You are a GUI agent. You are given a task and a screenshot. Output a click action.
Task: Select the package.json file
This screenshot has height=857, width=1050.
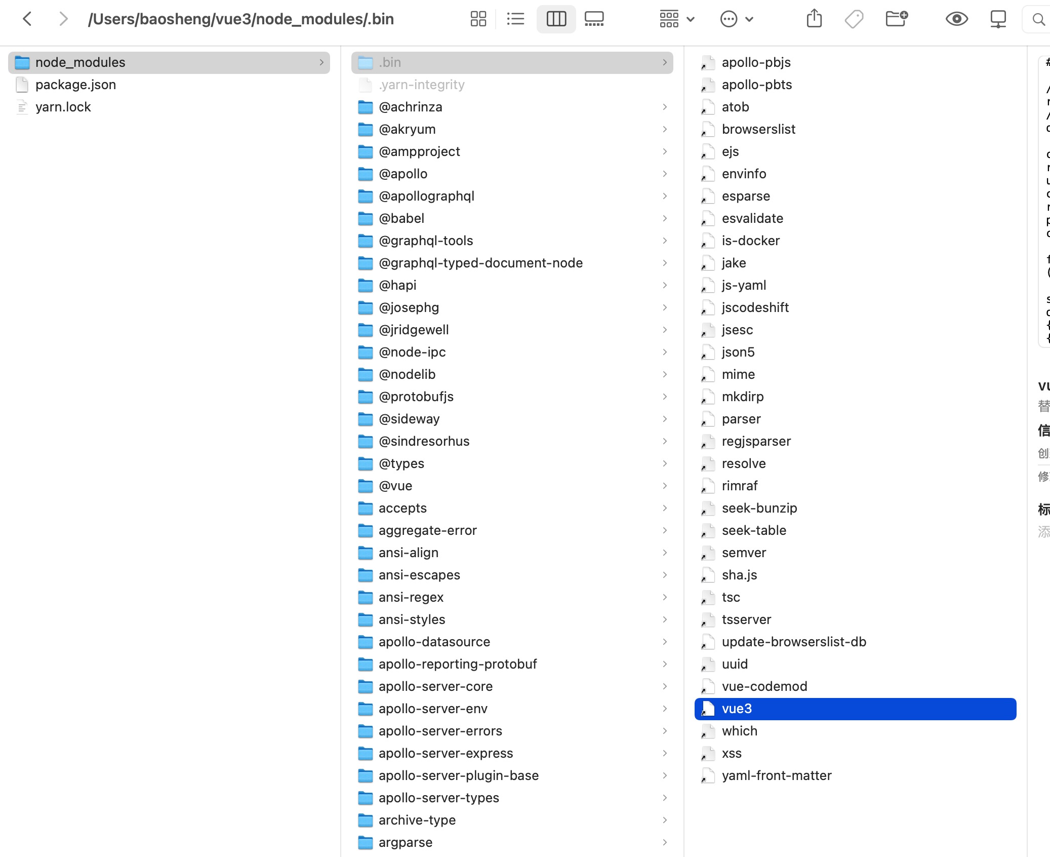tap(169, 85)
